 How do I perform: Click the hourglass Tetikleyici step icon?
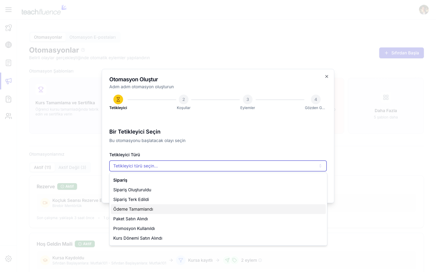click(x=118, y=99)
